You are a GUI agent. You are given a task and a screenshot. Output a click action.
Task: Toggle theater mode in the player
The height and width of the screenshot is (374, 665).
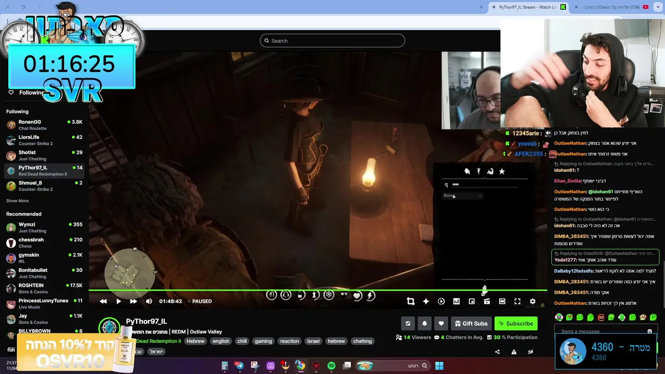click(x=502, y=301)
